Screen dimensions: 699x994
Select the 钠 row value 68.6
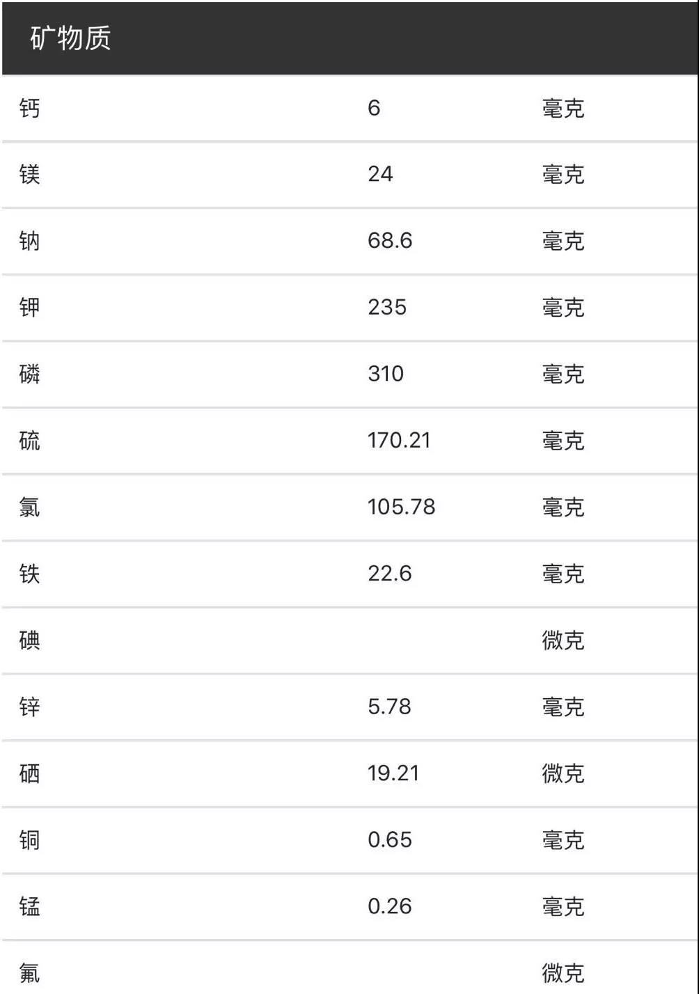390,241
